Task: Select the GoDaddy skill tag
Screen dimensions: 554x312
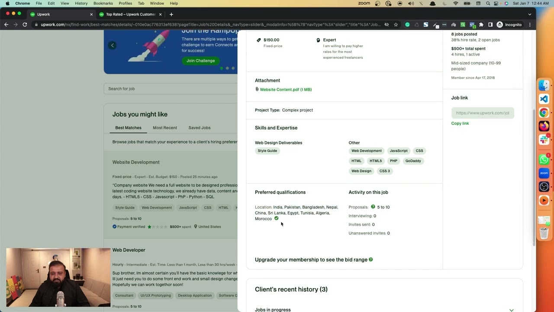Action: [x=413, y=161]
